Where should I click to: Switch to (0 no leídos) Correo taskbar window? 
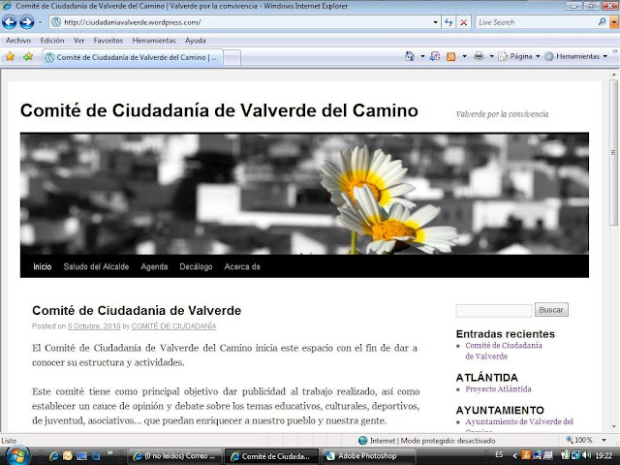175,456
